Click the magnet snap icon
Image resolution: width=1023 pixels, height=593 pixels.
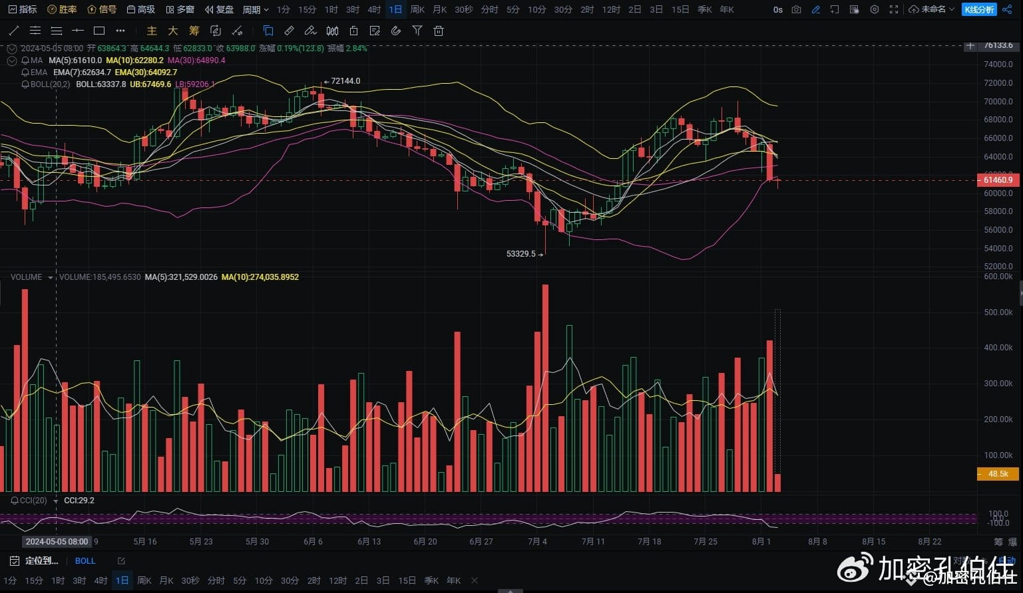pos(396,31)
